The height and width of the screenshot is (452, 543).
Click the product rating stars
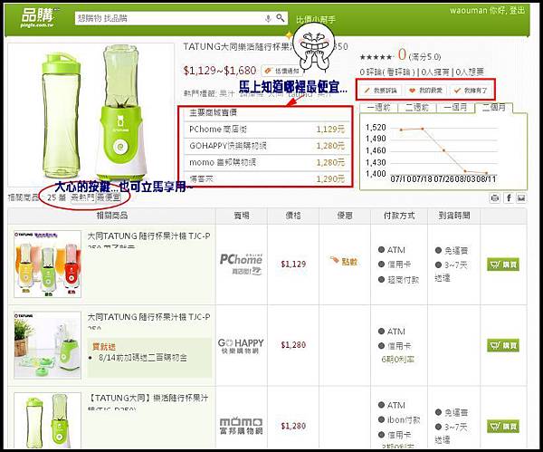coord(376,57)
